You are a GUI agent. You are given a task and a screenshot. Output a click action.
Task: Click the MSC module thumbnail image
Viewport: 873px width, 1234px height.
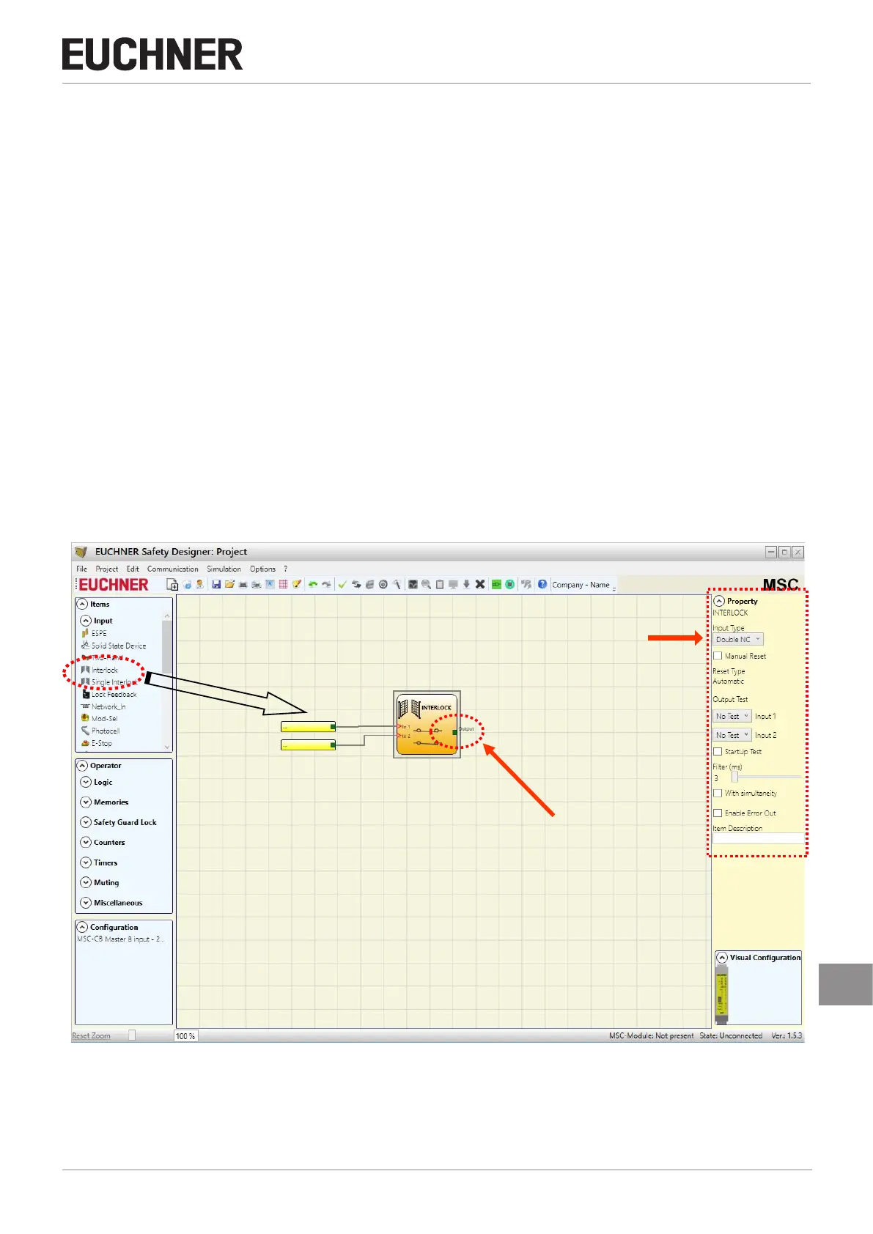[x=722, y=994]
